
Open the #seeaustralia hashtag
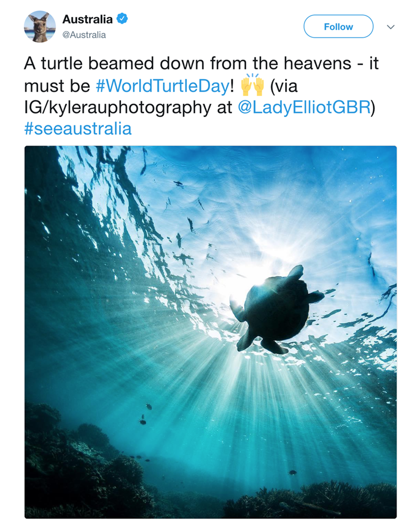coord(78,128)
